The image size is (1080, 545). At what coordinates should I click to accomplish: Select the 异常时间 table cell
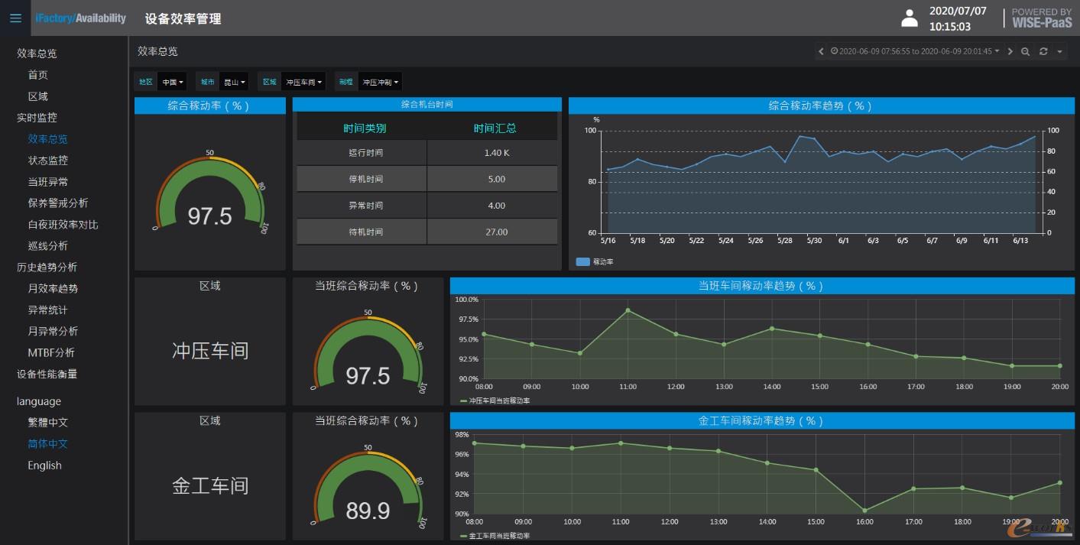pos(362,206)
